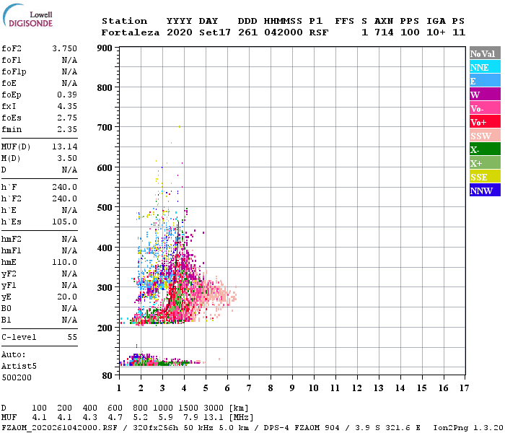Click the fxI value 4.35
The width and height of the screenshot is (505, 433).
click(67, 106)
